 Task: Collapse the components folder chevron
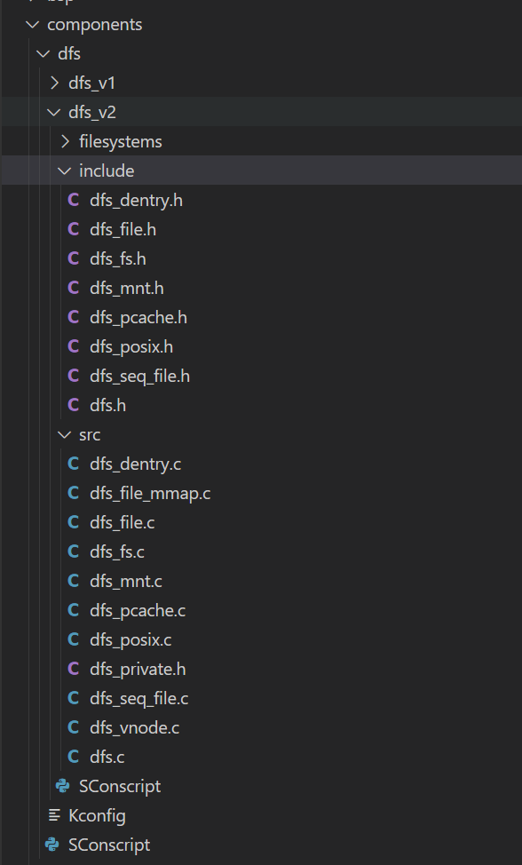33,24
